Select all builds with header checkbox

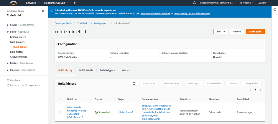[59, 99]
